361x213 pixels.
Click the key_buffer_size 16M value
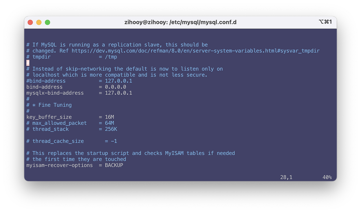pyautogui.click(x=109, y=117)
